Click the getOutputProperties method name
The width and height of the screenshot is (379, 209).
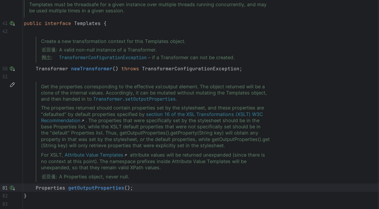(x=96, y=188)
